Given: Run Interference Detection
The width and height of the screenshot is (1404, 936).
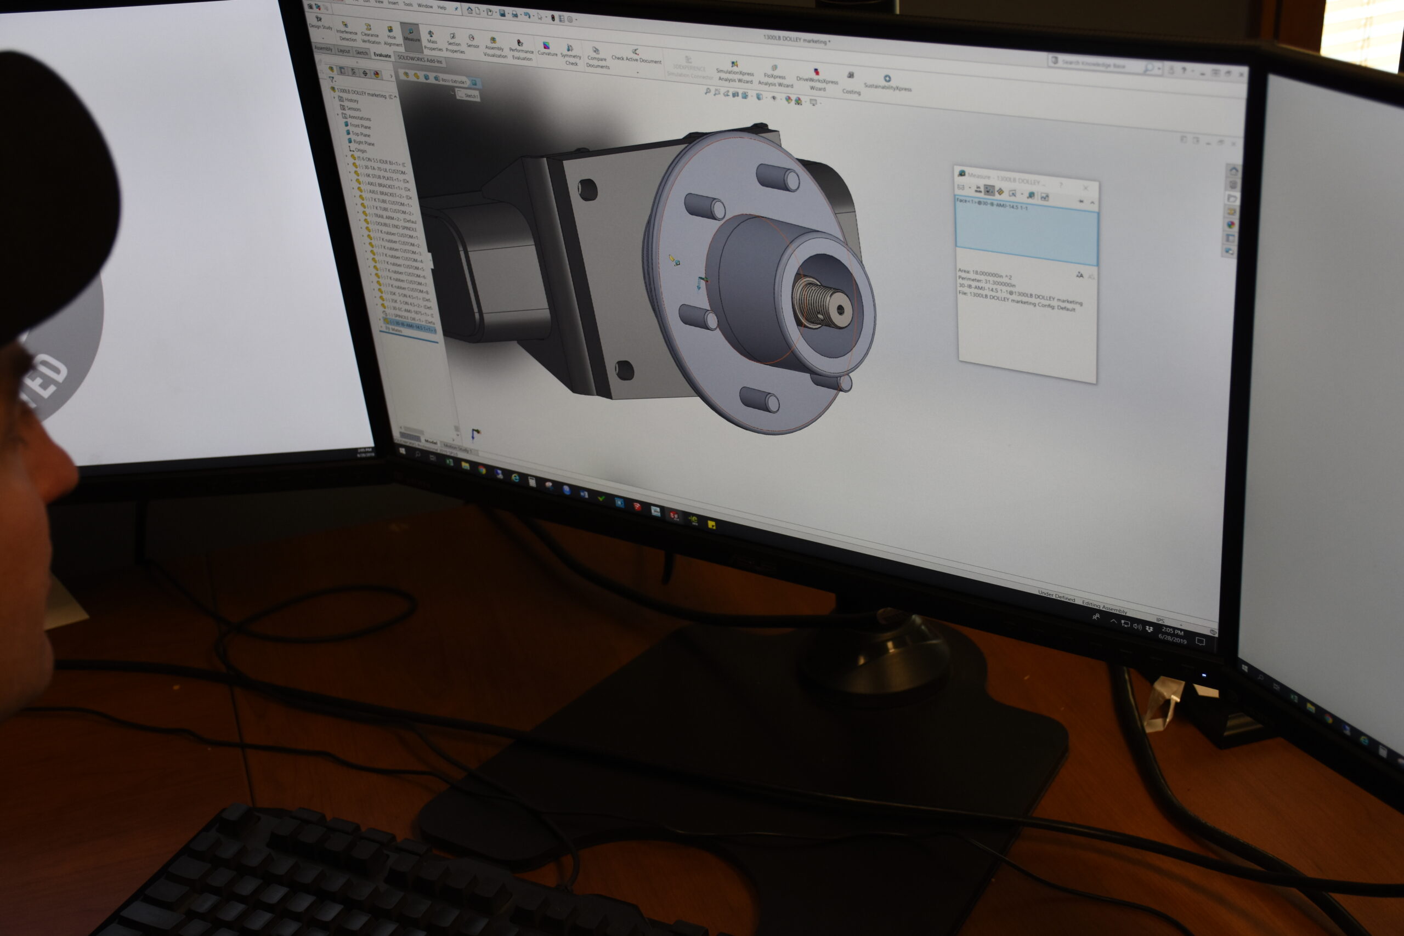Looking at the screenshot, I should click(x=347, y=32).
